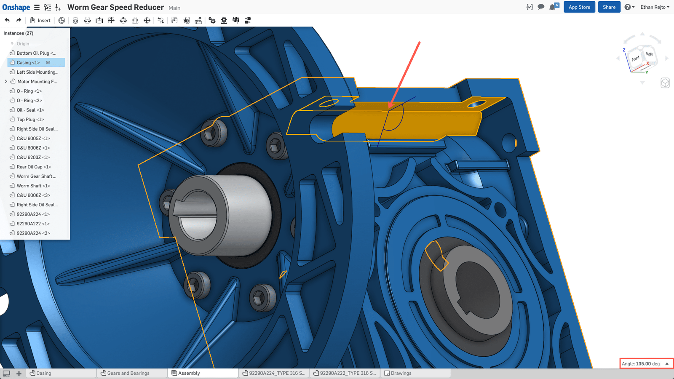Click the Front face of view cube
Image resolution: width=674 pixels, height=379 pixels.
(635, 59)
